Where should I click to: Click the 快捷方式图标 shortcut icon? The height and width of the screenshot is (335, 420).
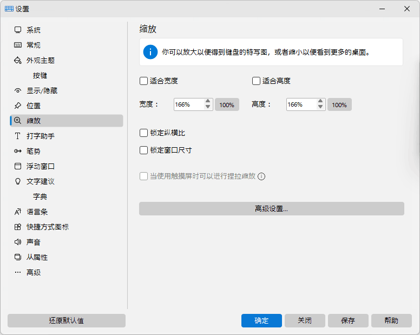point(18,227)
